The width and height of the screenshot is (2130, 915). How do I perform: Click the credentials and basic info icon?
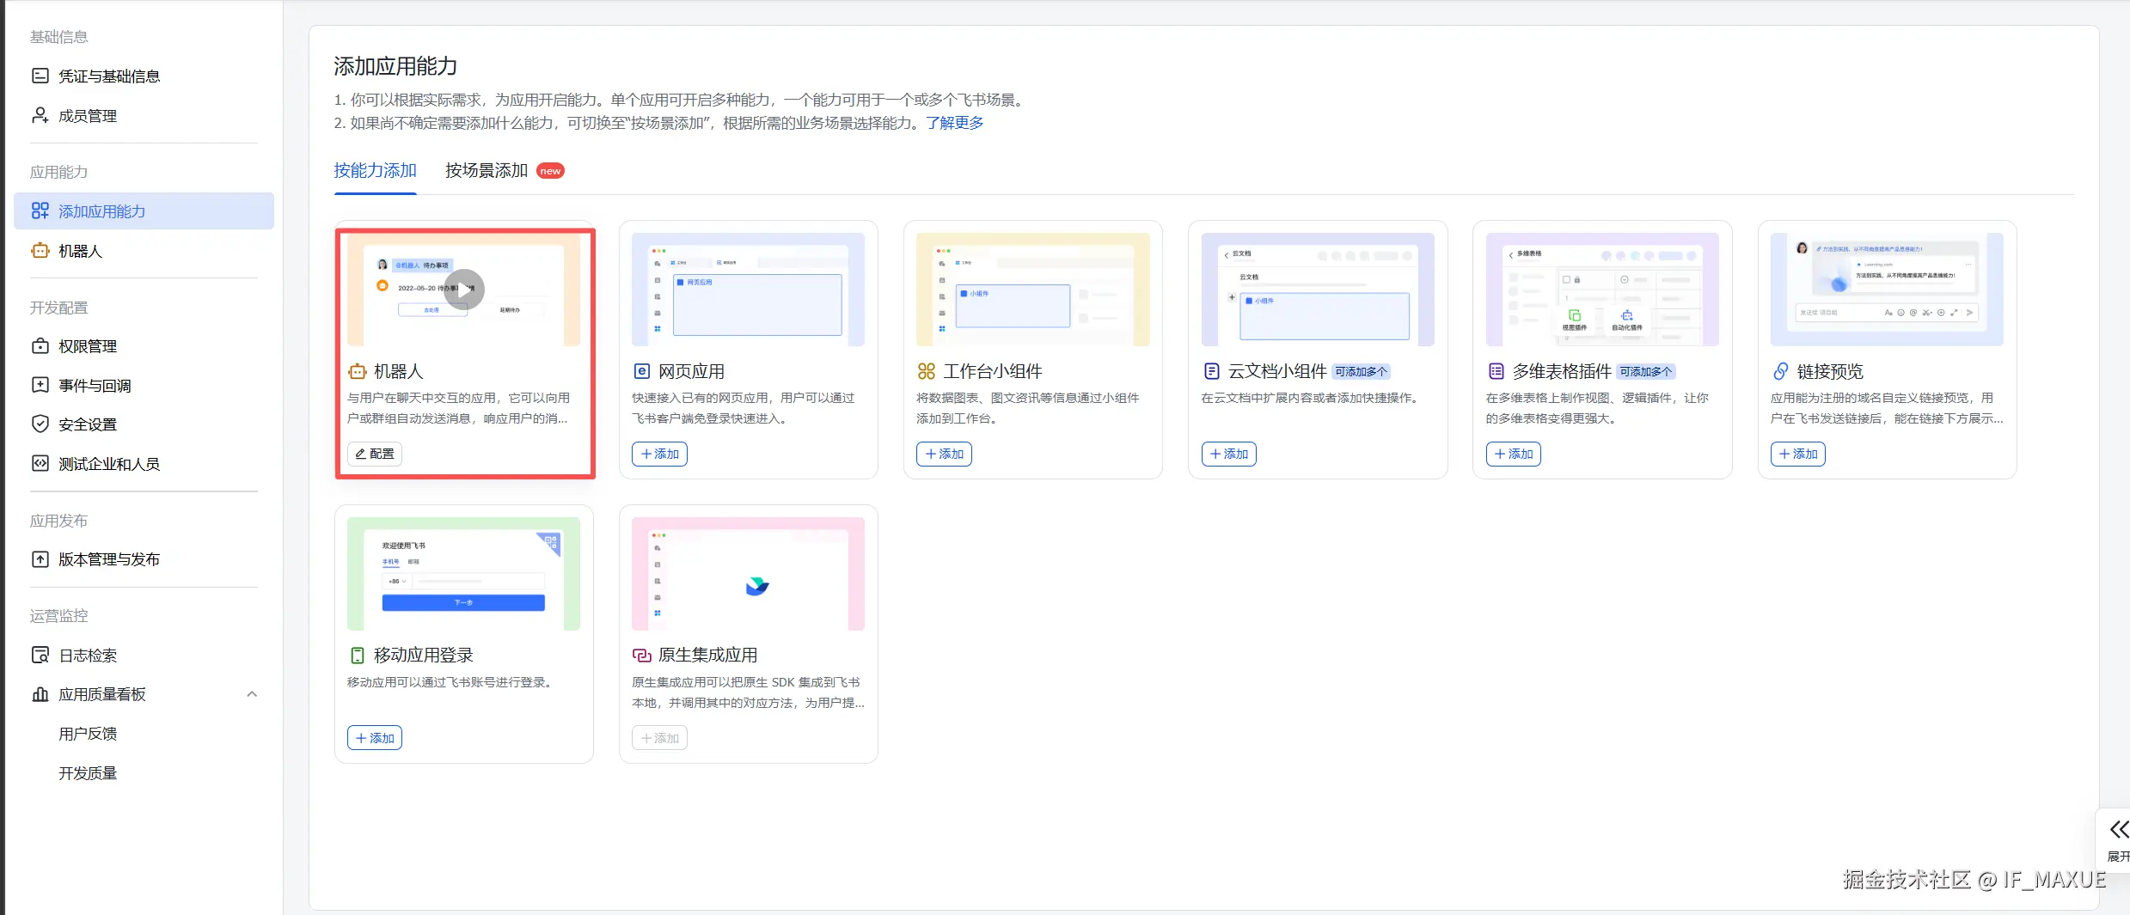[x=40, y=76]
